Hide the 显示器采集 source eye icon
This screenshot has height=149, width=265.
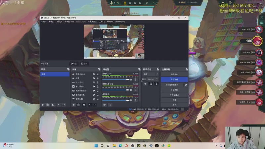click(94, 95)
